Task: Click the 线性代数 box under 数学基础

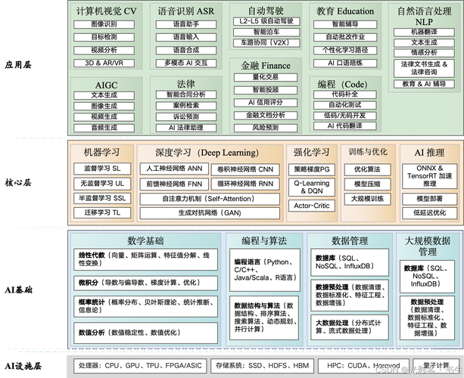Action: (x=145, y=259)
